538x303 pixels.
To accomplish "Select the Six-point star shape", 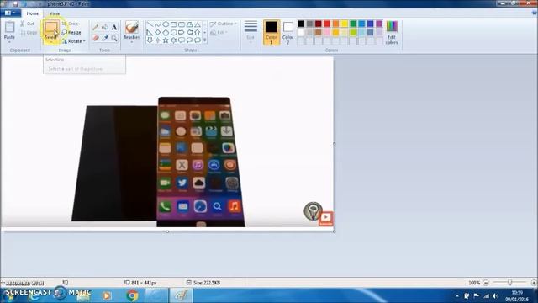I will pos(174,40).
